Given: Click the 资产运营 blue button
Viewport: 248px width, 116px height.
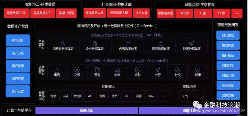Looking at the screenshot, I should pyautogui.click(x=18, y=91).
